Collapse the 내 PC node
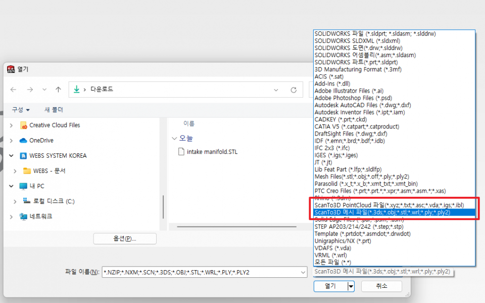Screen dimensions: 485x303 (x=12, y=186)
